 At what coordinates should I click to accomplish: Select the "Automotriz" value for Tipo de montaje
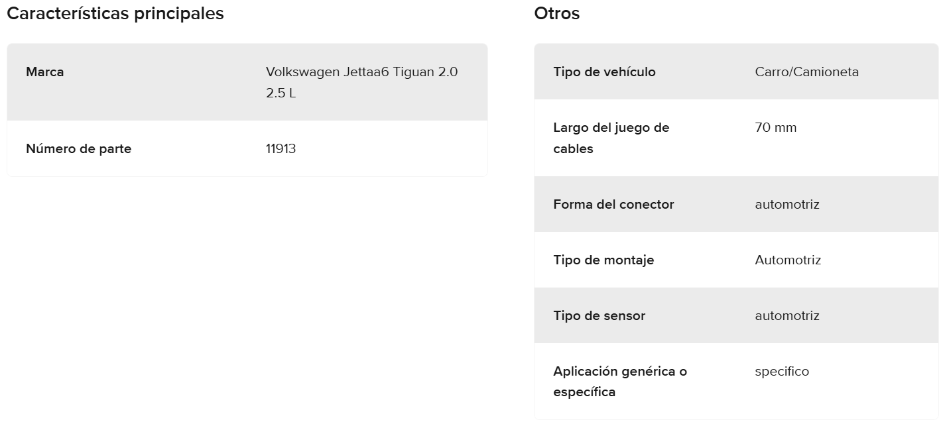coord(788,260)
